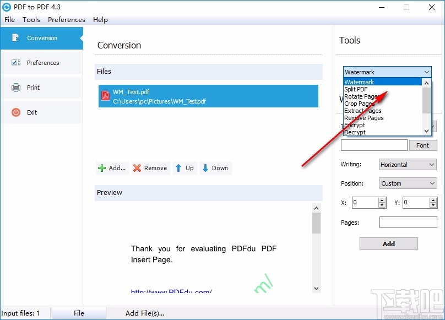Choose Remove Pages in the dropdown list
The image size is (445, 320).
click(x=383, y=118)
